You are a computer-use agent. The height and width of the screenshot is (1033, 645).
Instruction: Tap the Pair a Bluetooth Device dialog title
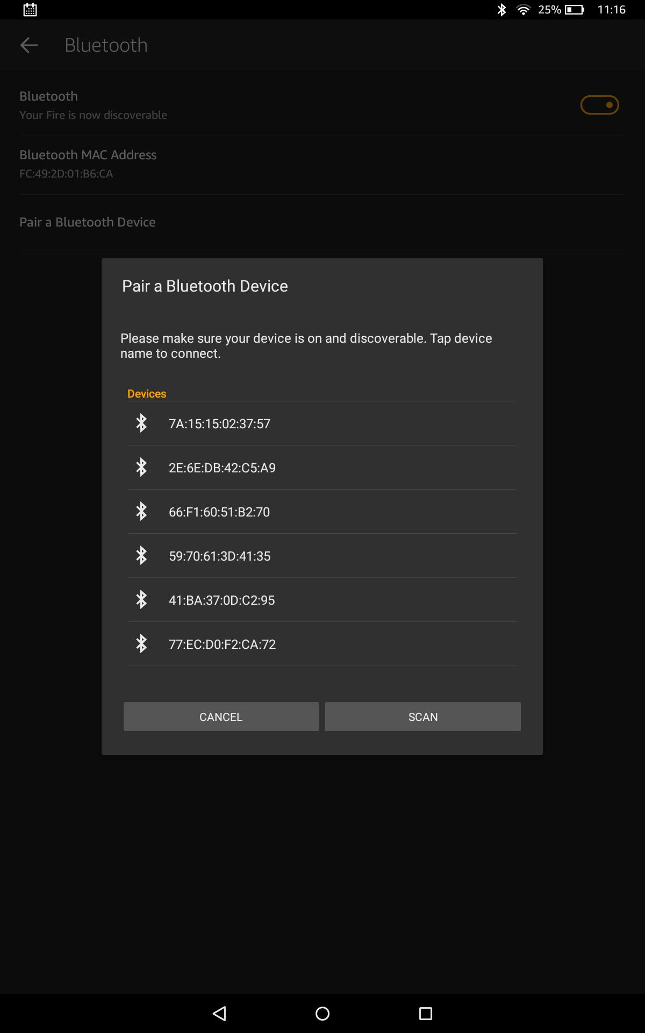click(205, 286)
